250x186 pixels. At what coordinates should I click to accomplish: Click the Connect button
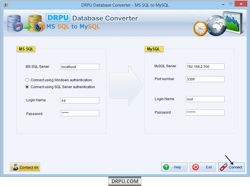[231, 167]
